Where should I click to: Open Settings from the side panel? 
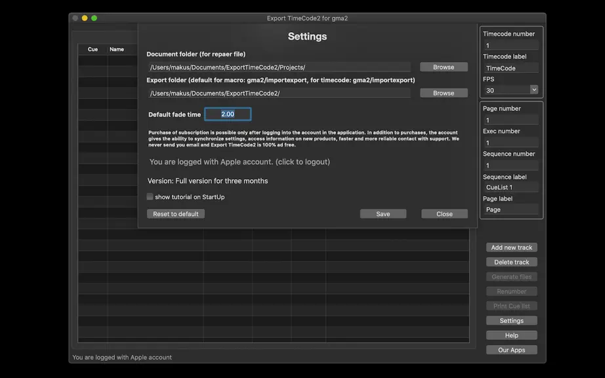512,320
